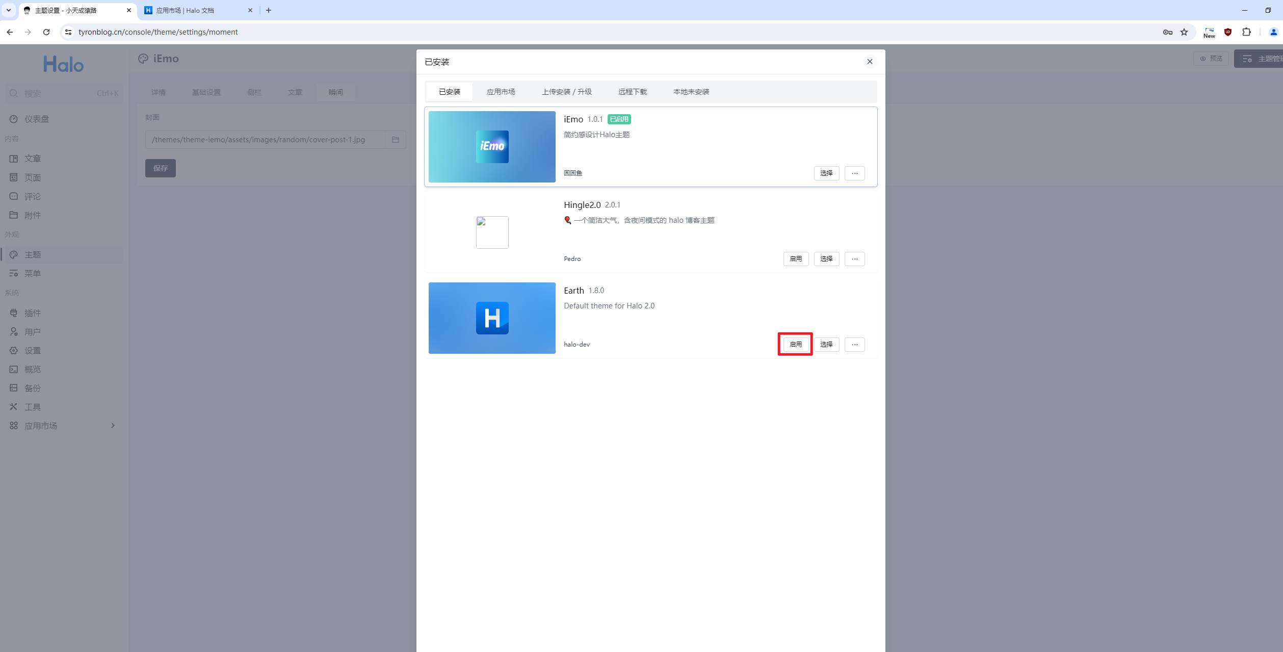Open more options for Earth theme
The image size is (1283, 652).
point(854,345)
